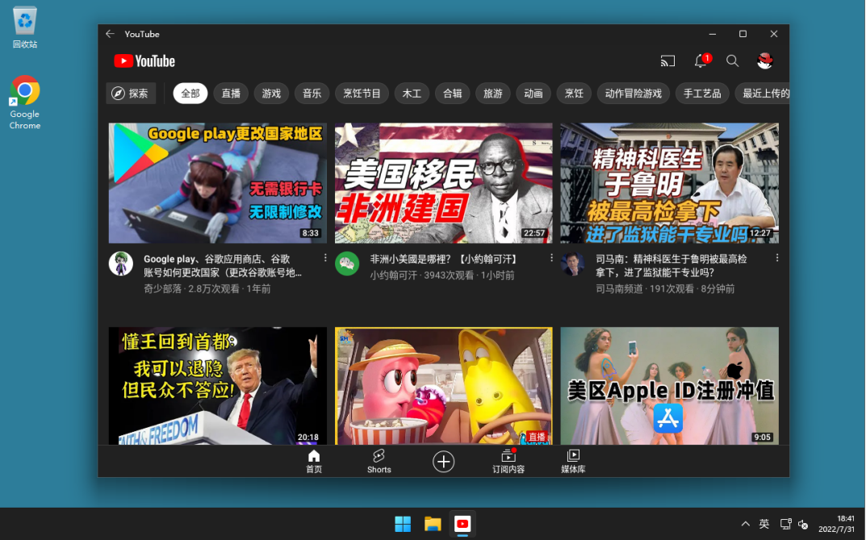Screen dimensions: 866x540
Task: Select the 最近上传的 filter chip
Action: pyautogui.click(x=763, y=94)
